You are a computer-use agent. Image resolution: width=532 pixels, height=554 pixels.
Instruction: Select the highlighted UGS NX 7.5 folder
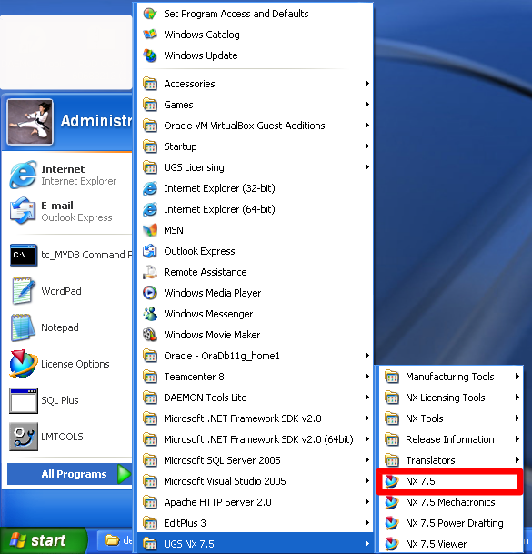pyautogui.click(x=255, y=543)
